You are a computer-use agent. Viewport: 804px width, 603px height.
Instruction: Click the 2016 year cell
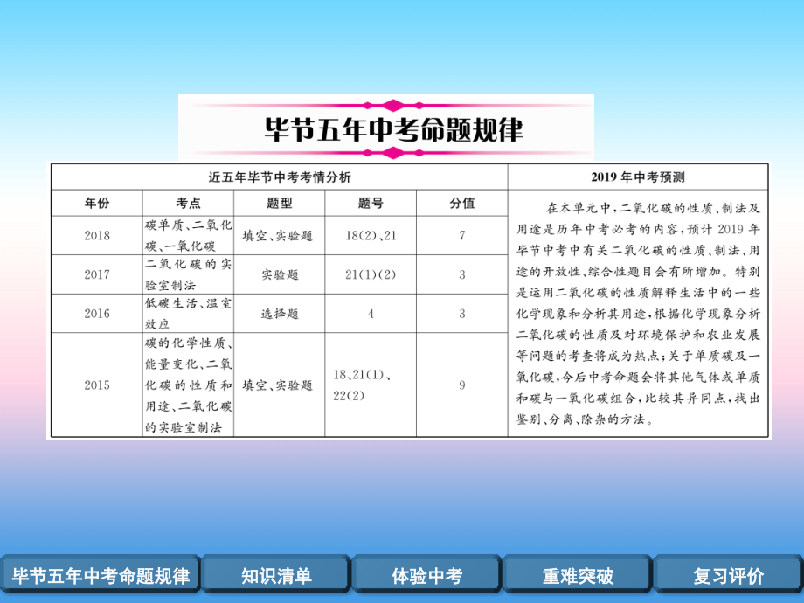pyautogui.click(x=97, y=313)
